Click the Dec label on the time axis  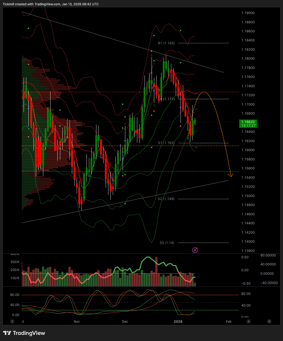(x=125, y=321)
